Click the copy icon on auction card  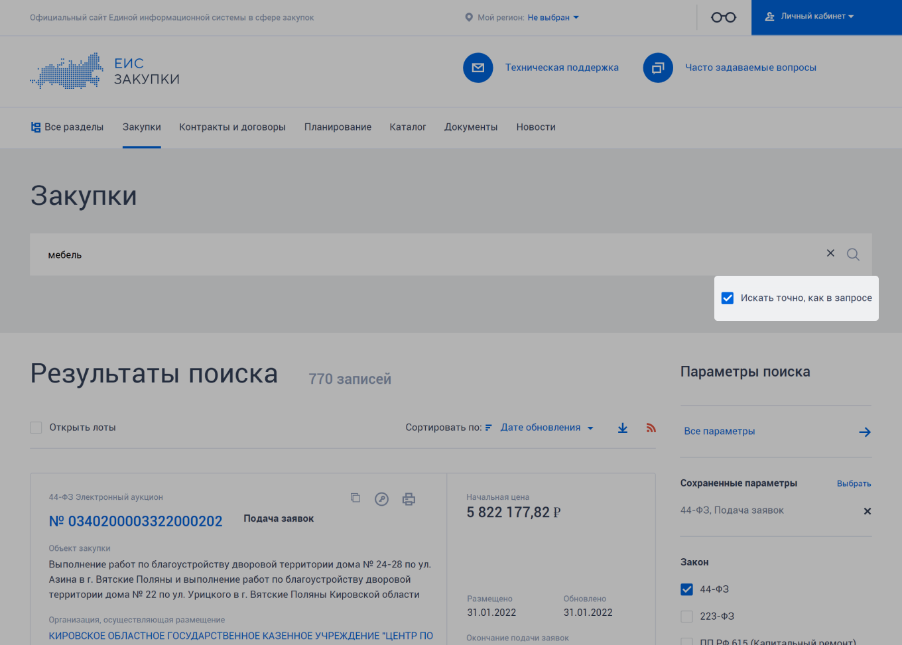tap(355, 498)
